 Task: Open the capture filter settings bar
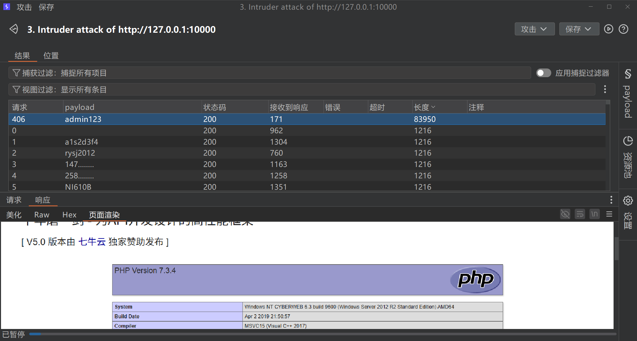tap(268, 73)
